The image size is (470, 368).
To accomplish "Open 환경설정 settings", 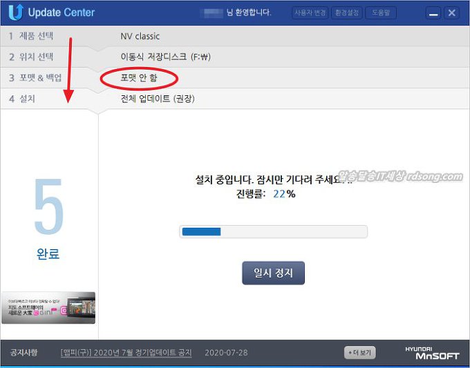I will click(x=346, y=13).
